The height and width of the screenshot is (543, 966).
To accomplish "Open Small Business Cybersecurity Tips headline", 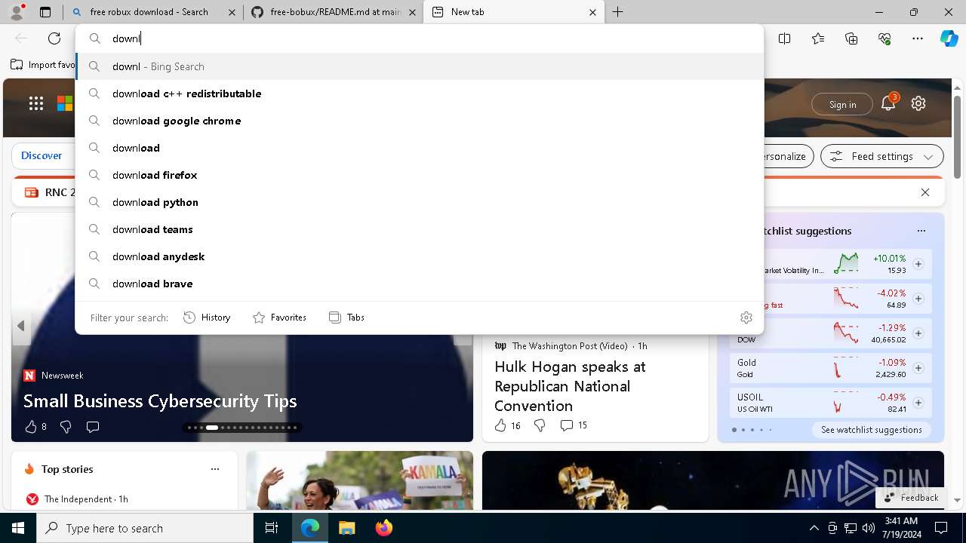I will (160, 400).
